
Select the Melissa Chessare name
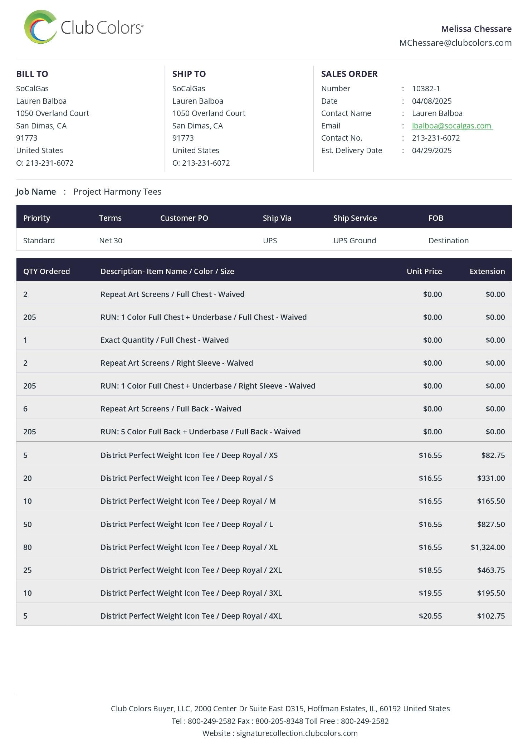476,29
